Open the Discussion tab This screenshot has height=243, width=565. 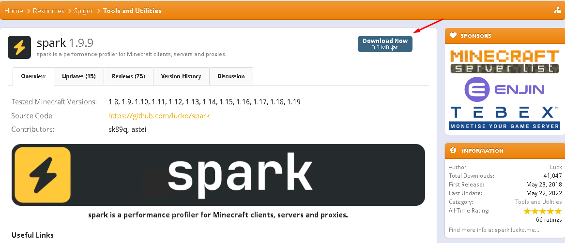point(231,76)
